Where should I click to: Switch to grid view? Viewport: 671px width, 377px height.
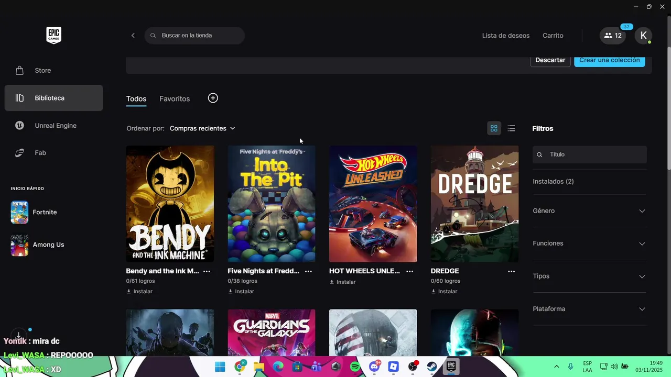[x=494, y=128]
